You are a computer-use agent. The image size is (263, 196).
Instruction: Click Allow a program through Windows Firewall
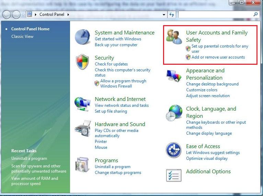pos(123,83)
